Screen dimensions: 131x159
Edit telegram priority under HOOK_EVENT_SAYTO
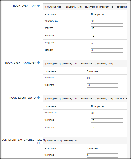(x=107, y=128)
